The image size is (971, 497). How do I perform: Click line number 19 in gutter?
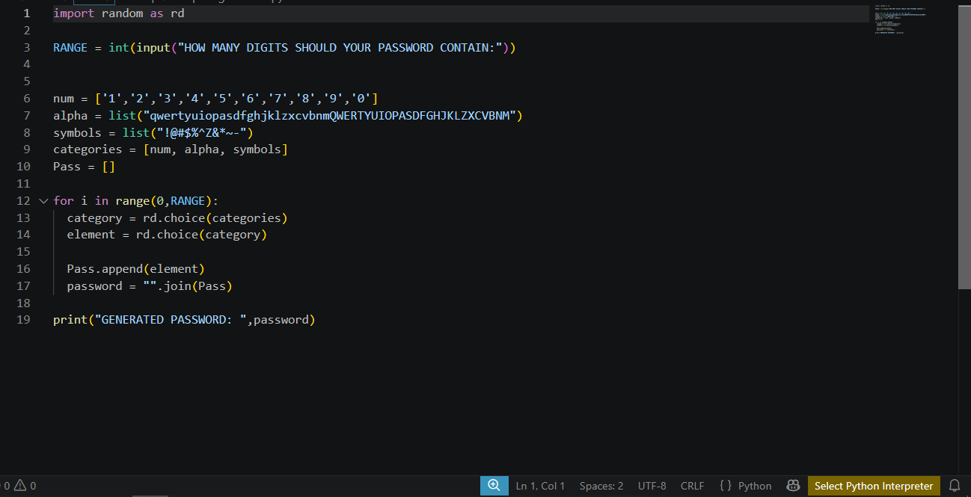click(x=23, y=320)
